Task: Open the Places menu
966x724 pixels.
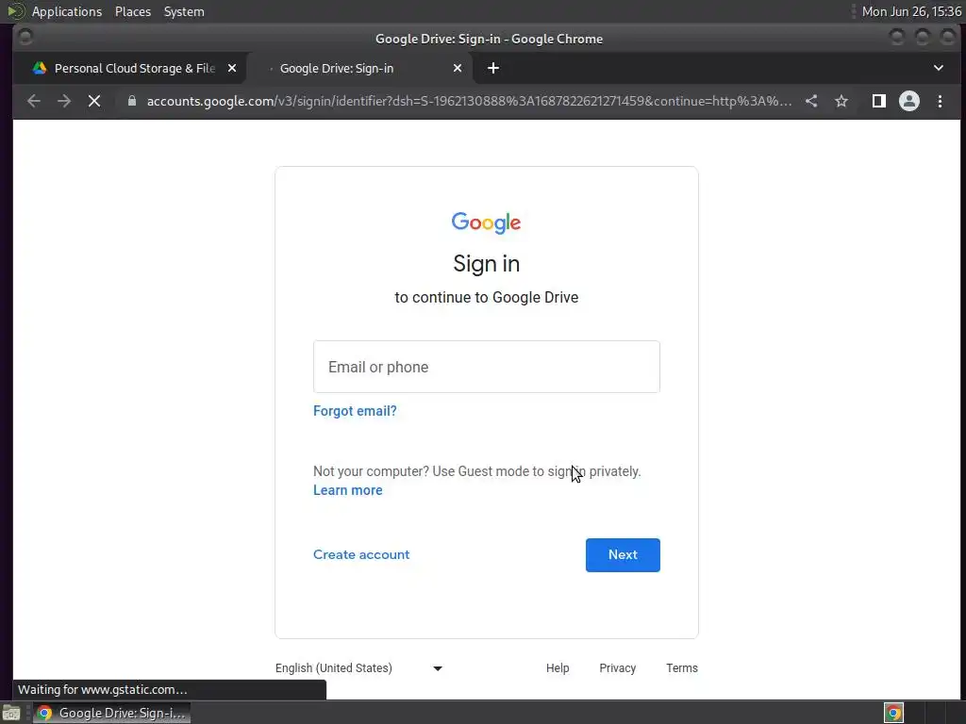Action: 133,11
